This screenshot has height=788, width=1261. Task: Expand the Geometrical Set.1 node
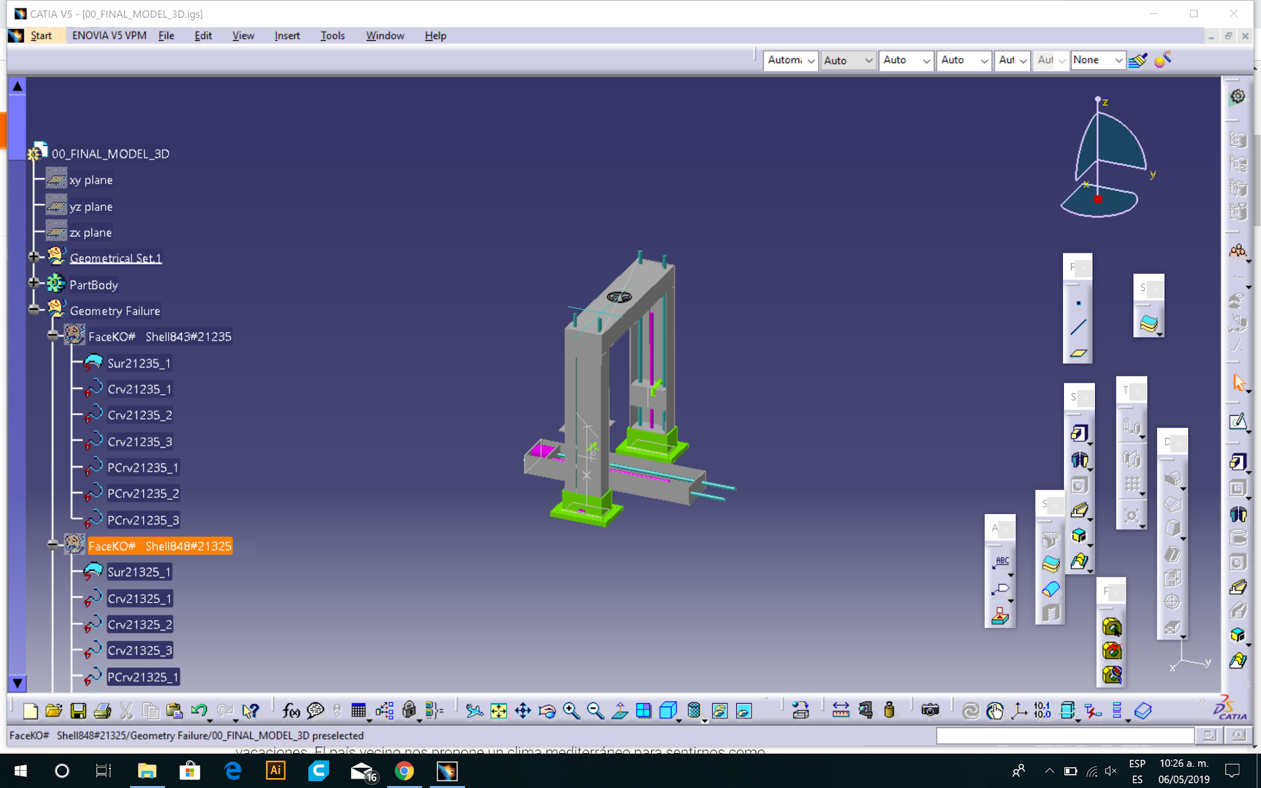(34, 257)
